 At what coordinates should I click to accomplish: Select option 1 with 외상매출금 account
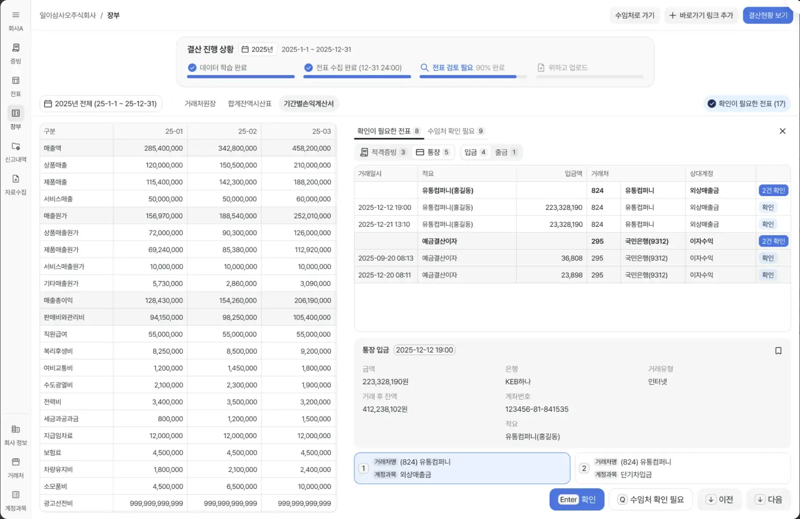[462, 468]
